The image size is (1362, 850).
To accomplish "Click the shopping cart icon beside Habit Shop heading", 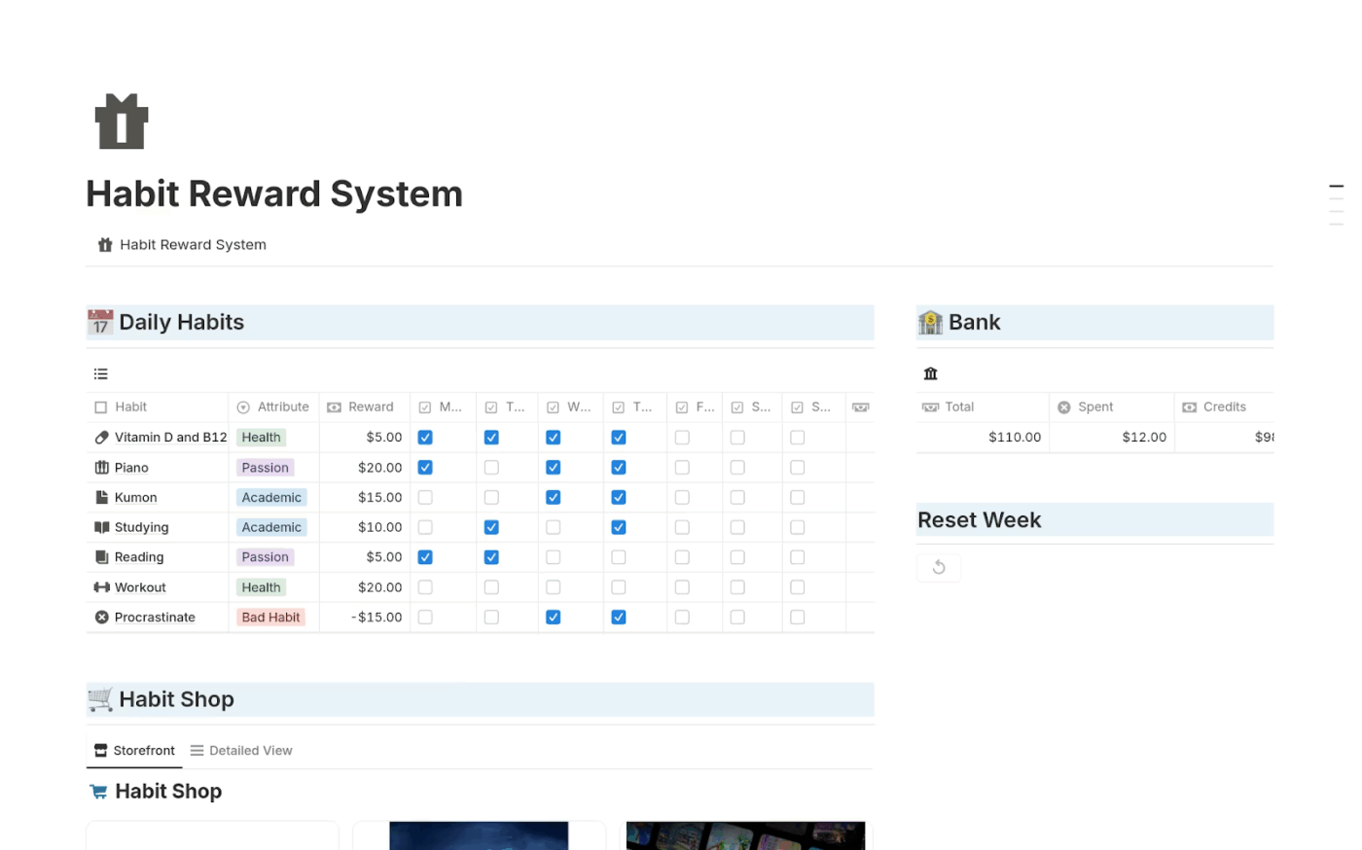I will (100, 699).
